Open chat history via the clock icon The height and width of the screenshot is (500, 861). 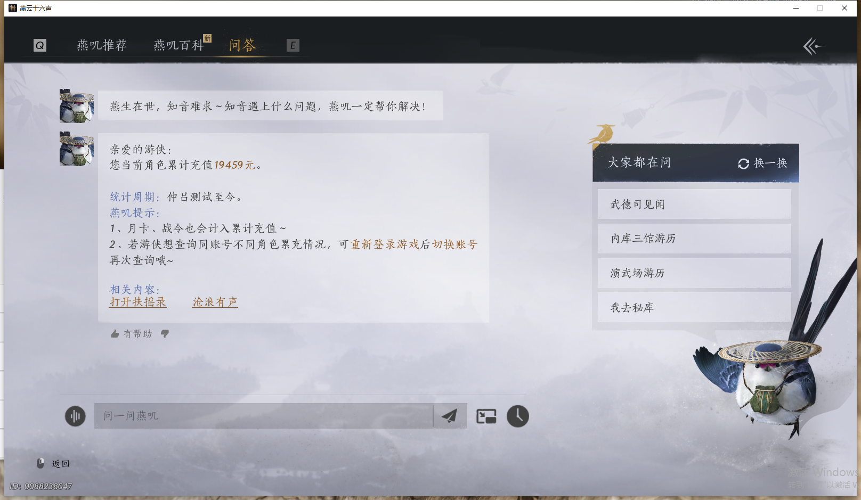point(516,417)
